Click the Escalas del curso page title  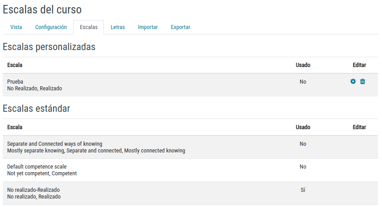click(x=42, y=9)
